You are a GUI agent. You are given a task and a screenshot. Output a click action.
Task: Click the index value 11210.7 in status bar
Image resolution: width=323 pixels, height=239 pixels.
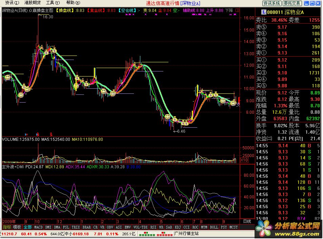click(x=9, y=234)
